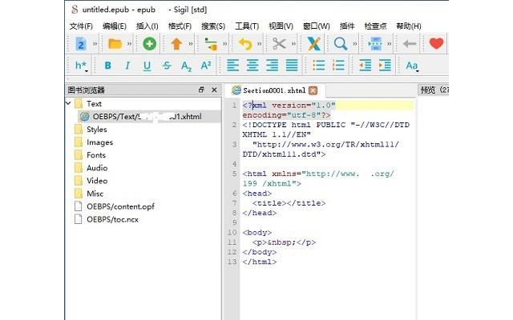Close the book browser panel

coord(214,90)
